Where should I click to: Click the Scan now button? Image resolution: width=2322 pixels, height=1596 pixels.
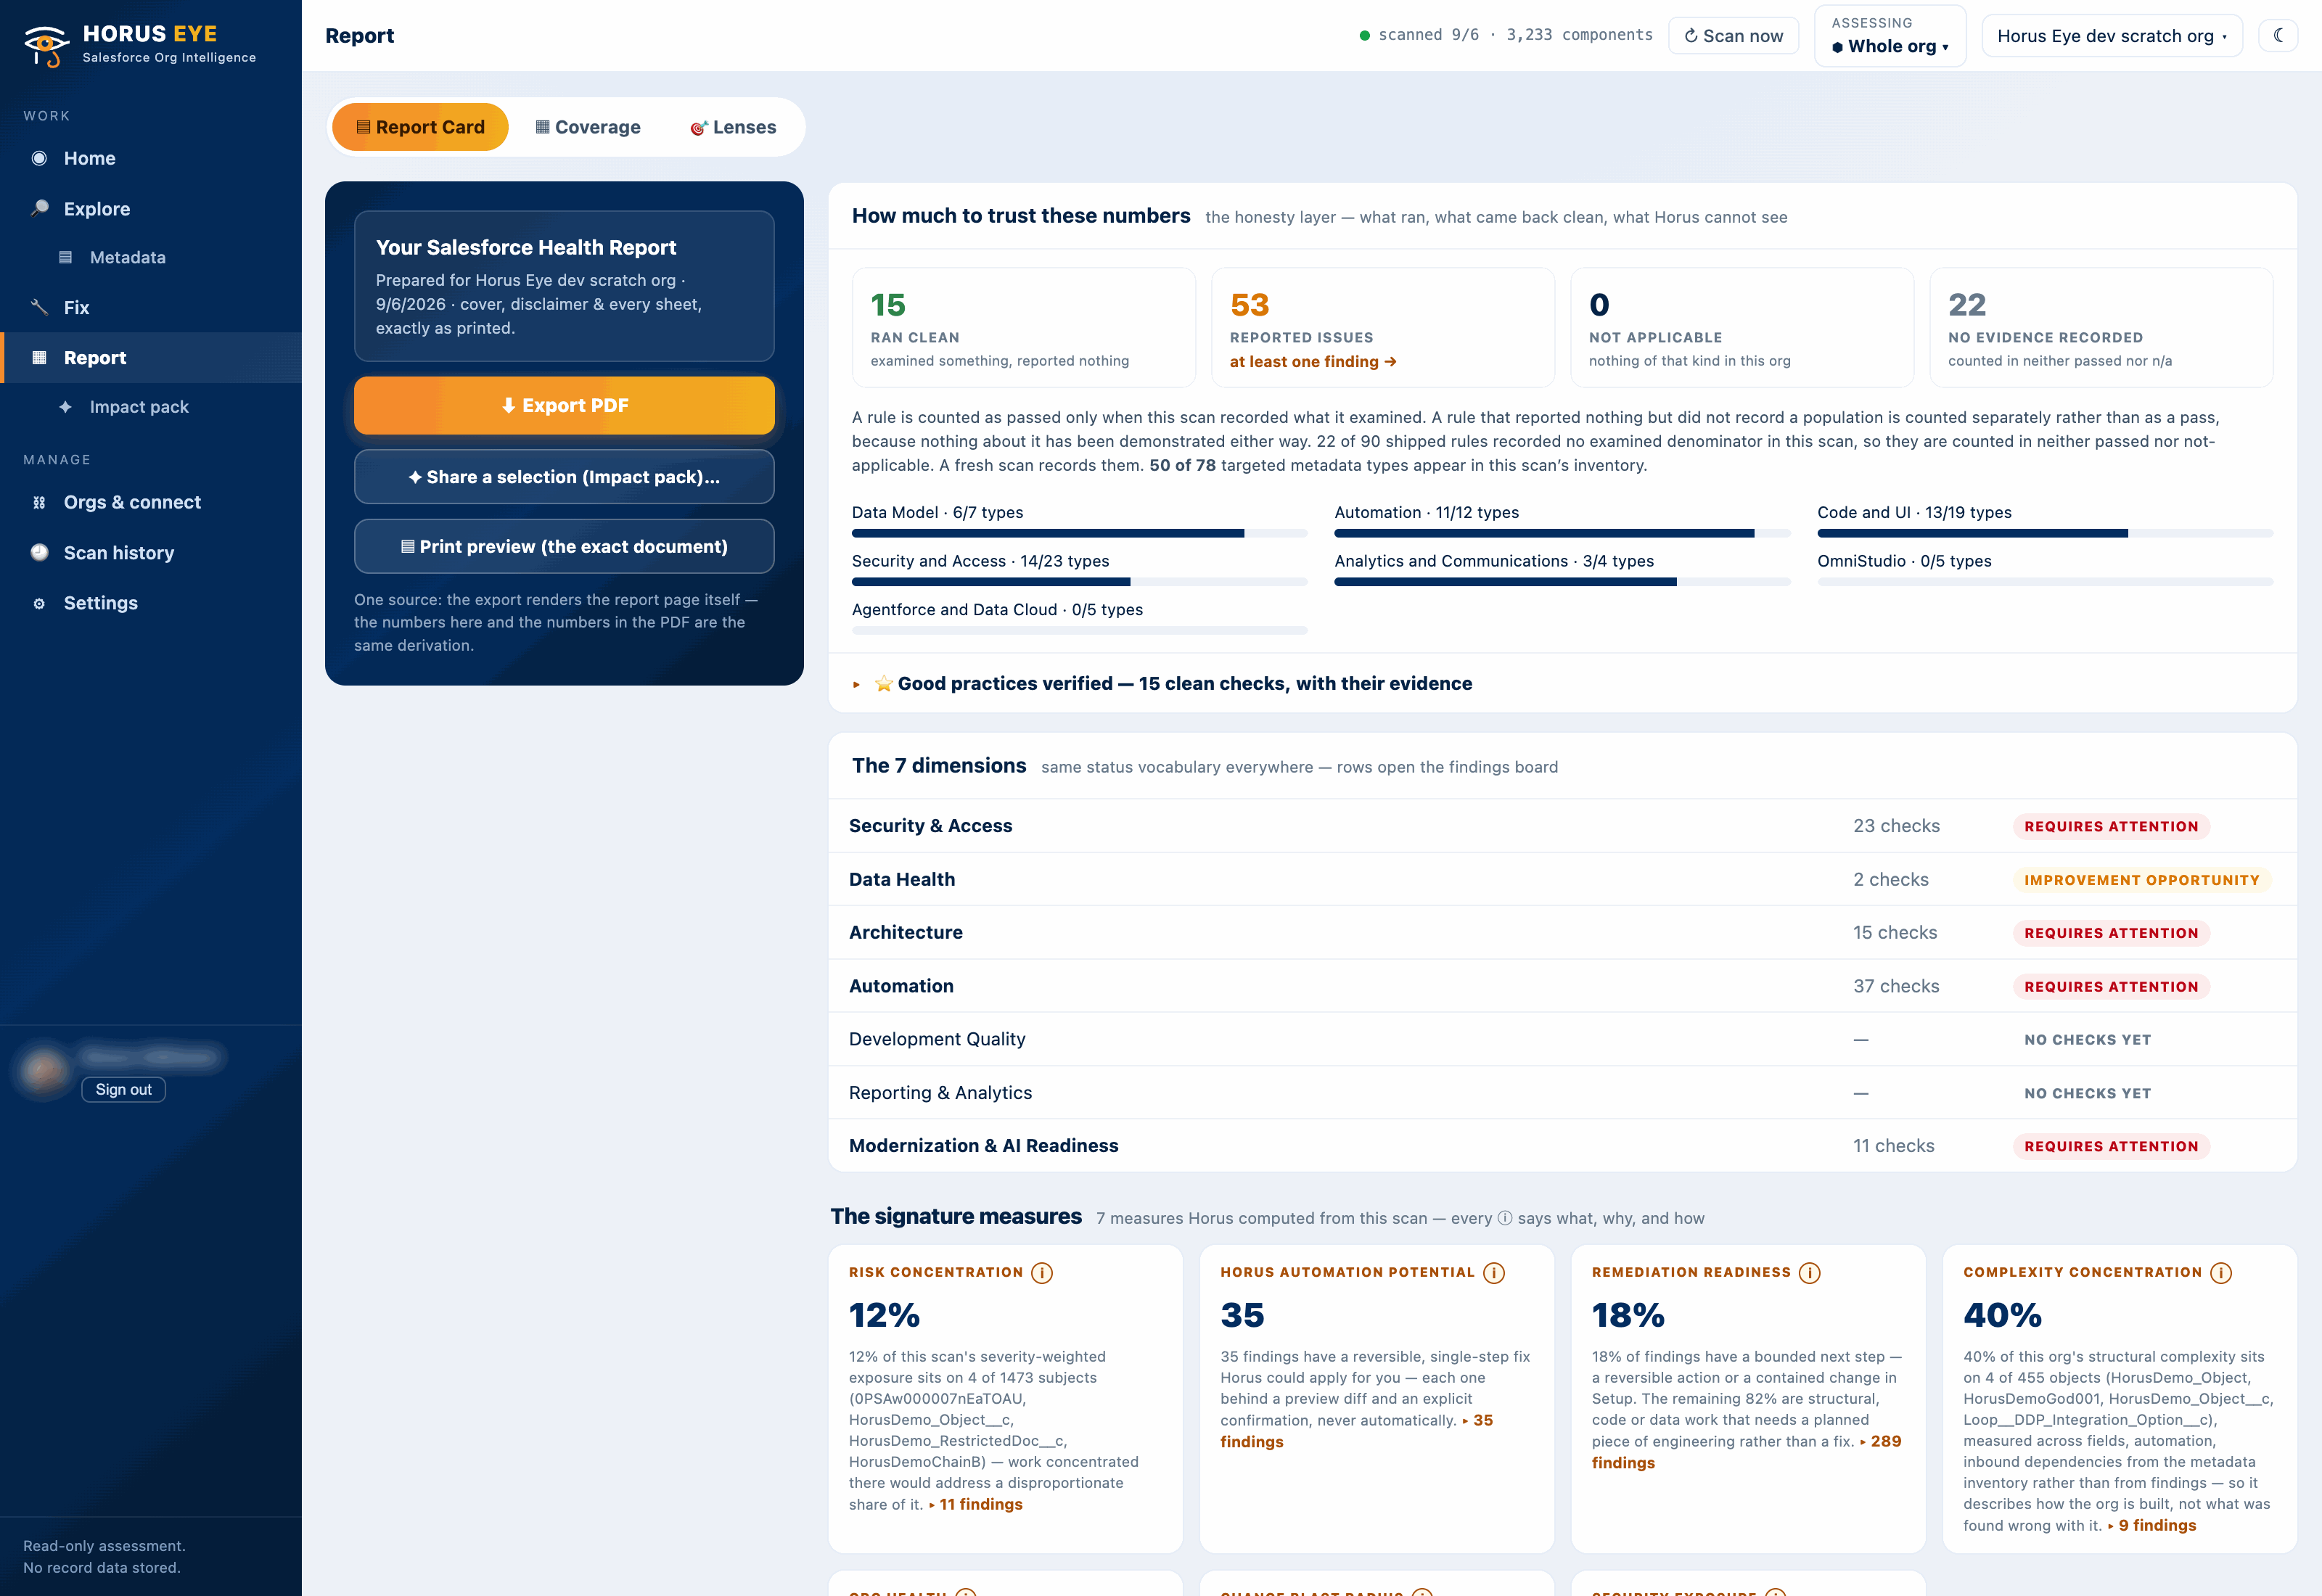coord(1733,35)
